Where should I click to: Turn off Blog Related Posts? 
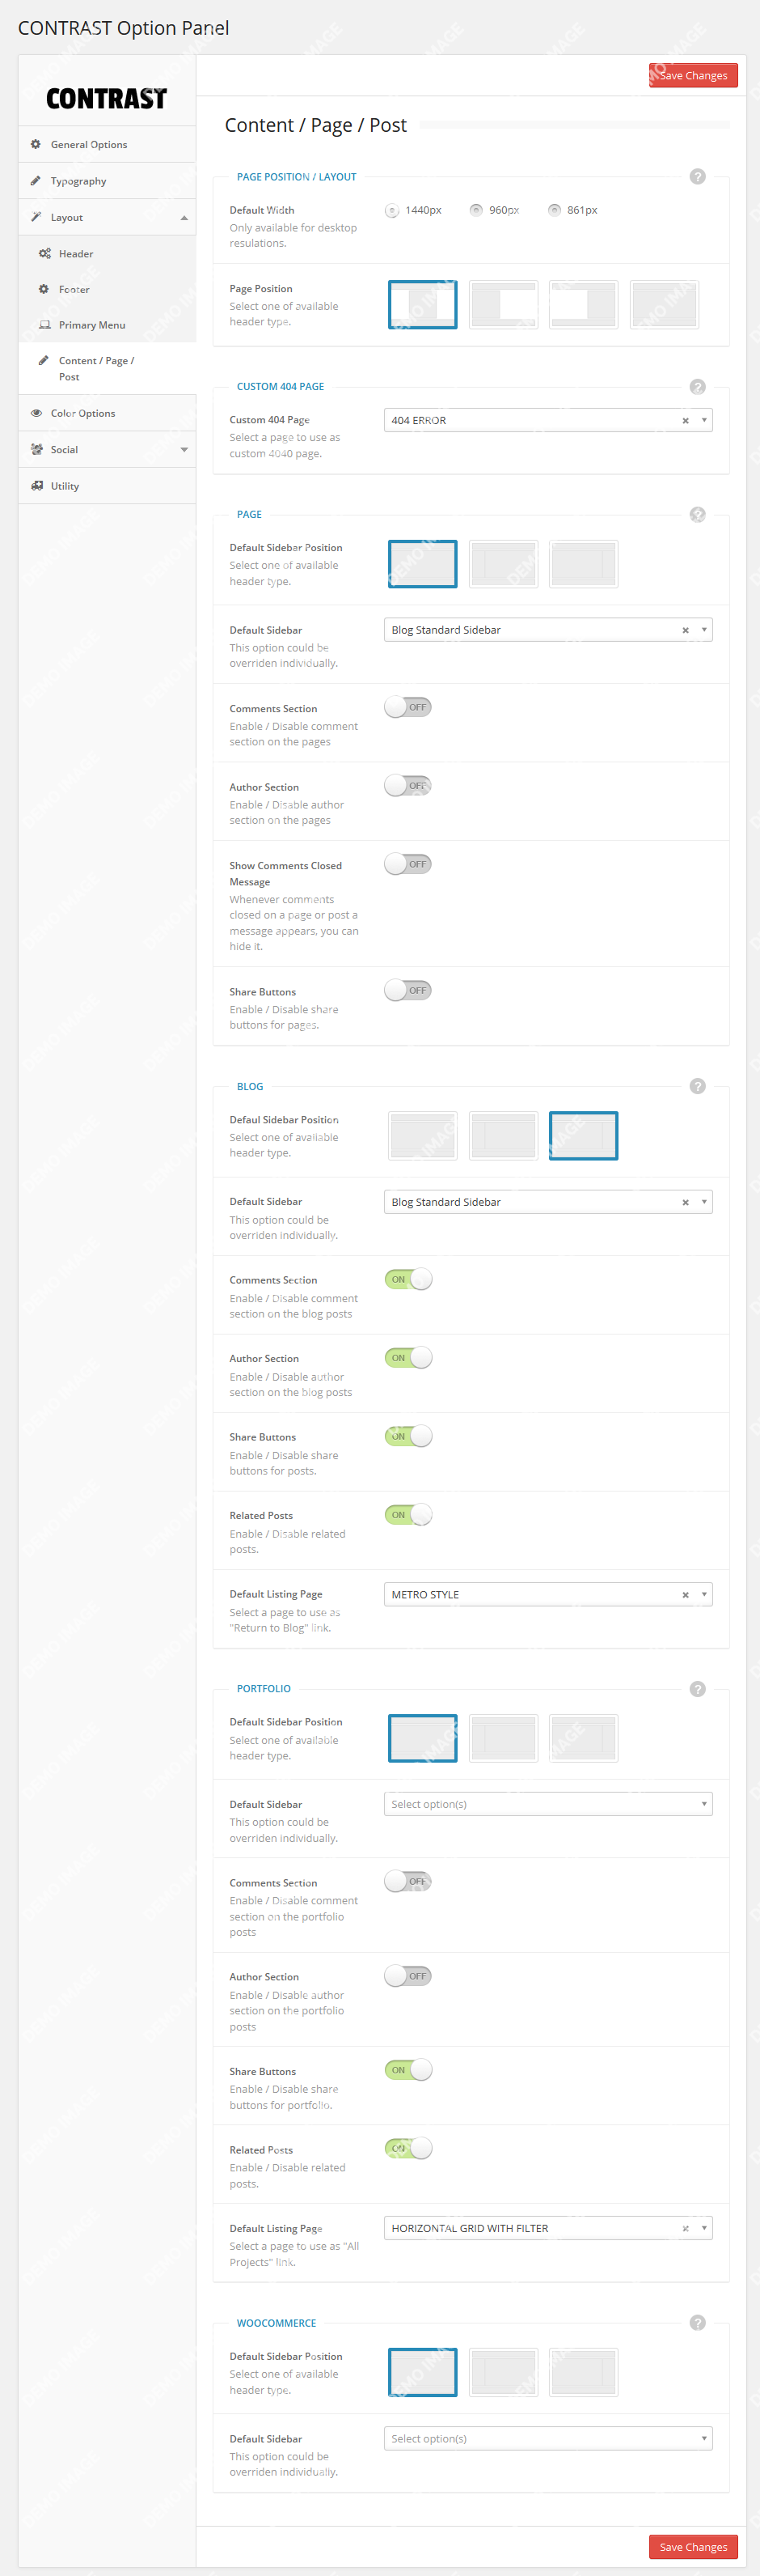pyautogui.click(x=408, y=1515)
